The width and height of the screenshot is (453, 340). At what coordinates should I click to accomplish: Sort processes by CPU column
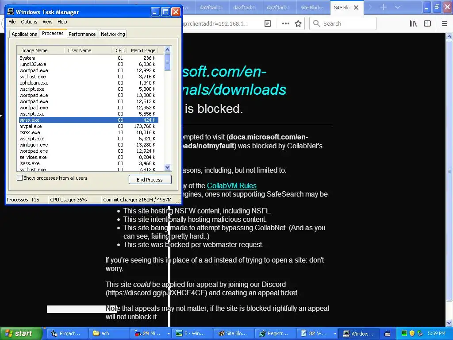pos(119,50)
